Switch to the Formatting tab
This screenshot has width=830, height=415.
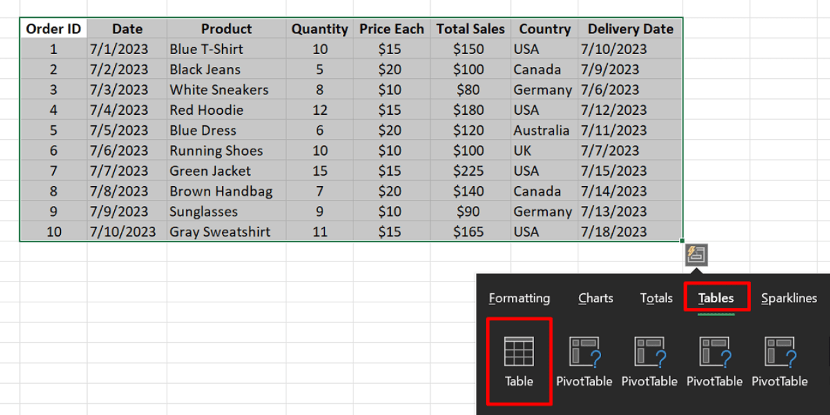(x=519, y=298)
